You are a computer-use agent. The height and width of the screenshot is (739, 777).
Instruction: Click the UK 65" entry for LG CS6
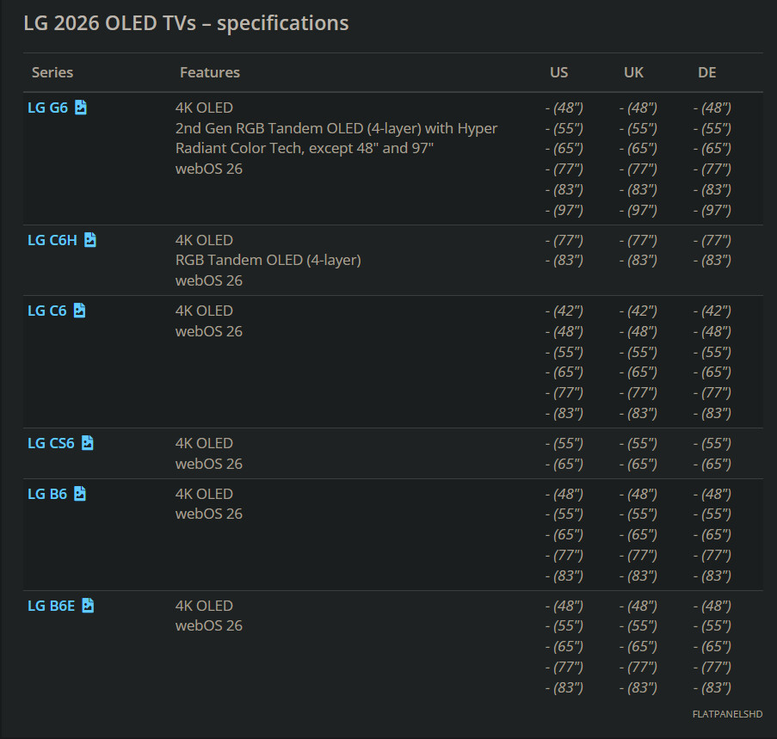pos(638,464)
